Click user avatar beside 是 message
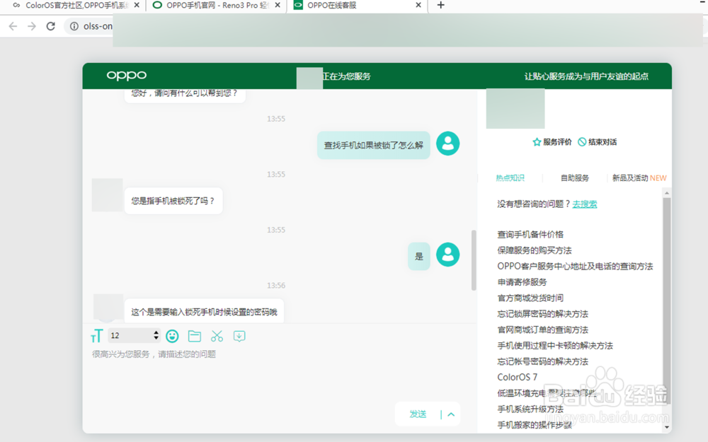This screenshot has height=442, width=708. pos(448,255)
